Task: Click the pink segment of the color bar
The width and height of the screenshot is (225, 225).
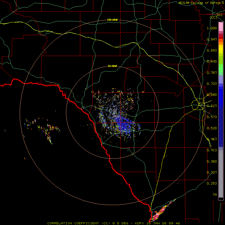Action: (x=221, y=27)
